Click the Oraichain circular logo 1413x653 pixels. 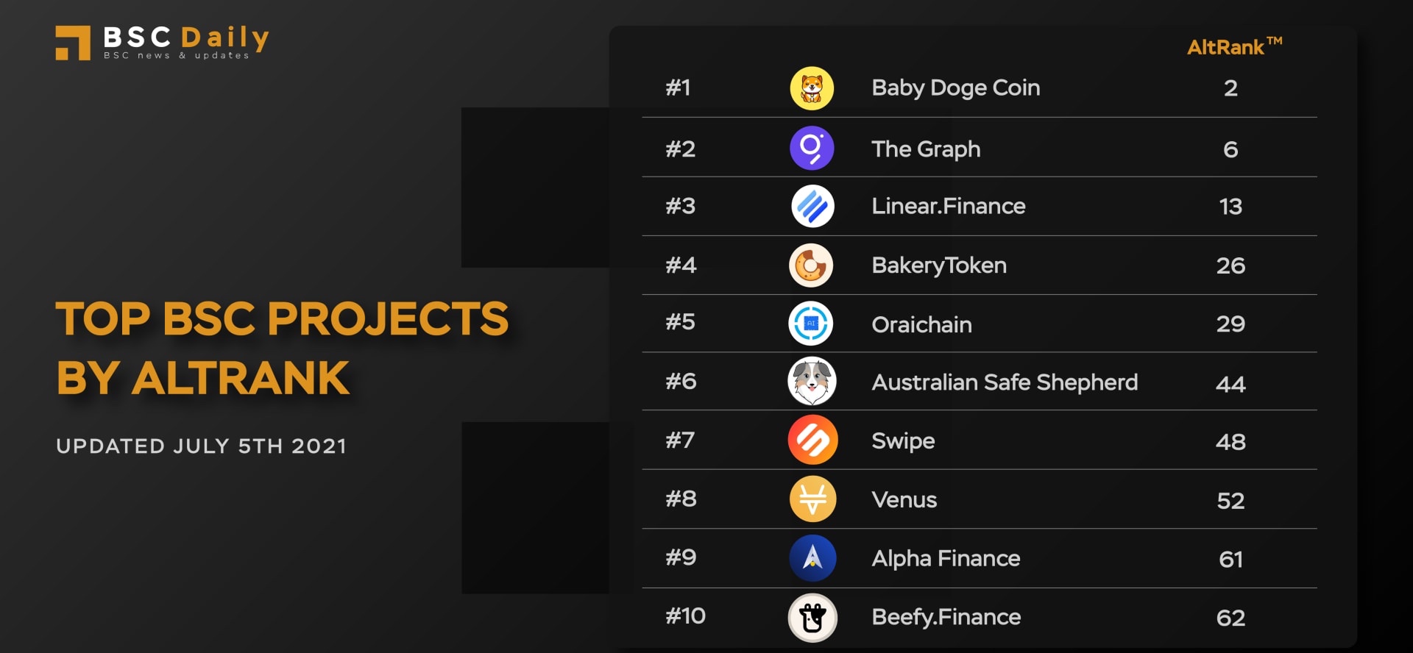811,324
